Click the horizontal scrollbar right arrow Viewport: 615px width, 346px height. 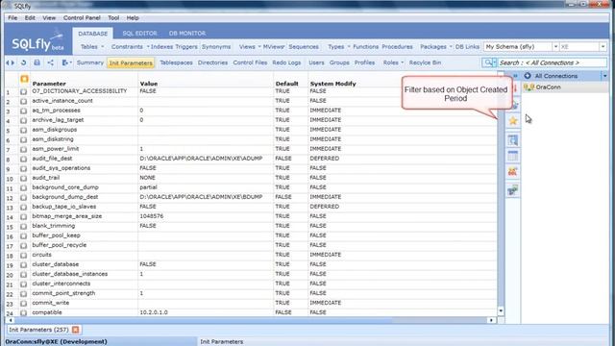click(x=491, y=320)
